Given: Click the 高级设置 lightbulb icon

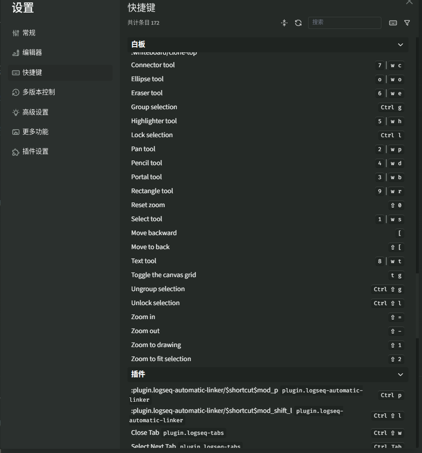Looking at the screenshot, I should click(x=16, y=112).
